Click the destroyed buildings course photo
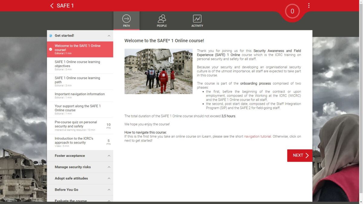363x204 pixels. click(x=159, y=71)
